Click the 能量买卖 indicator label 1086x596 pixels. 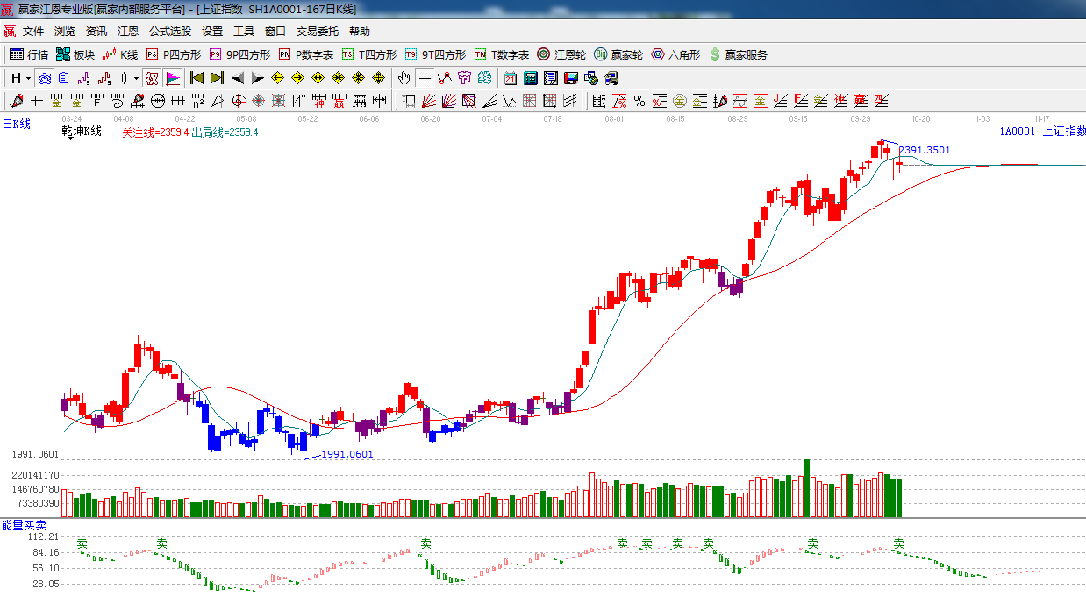click(x=24, y=524)
